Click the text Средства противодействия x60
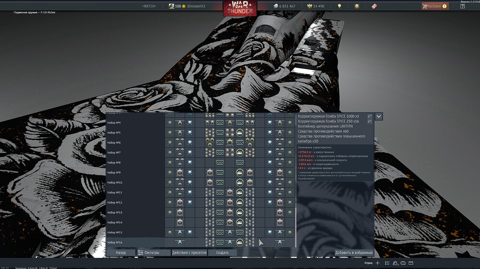The image size is (480, 269). coord(323,131)
